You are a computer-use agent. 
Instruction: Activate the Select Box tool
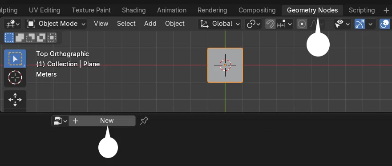pyautogui.click(x=15, y=58)
